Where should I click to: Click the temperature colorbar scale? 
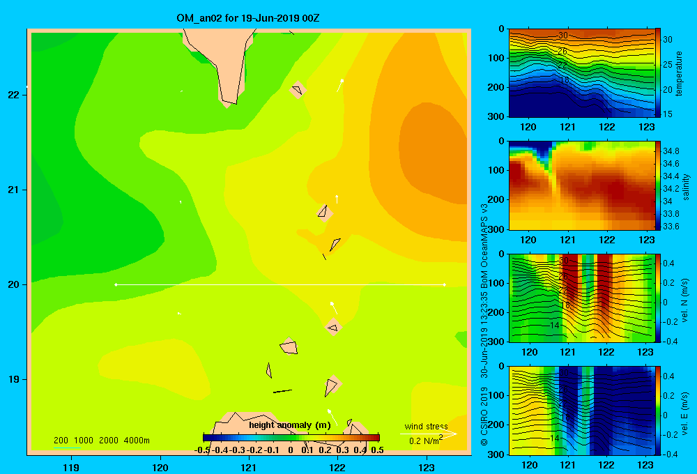coord(658,72)
